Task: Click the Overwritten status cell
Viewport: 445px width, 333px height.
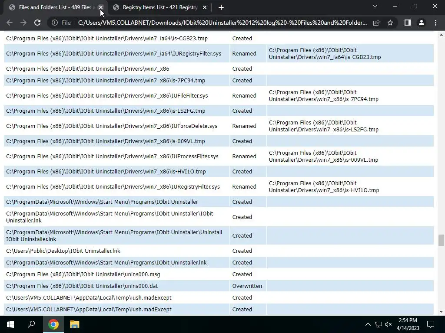Action: coord(247,286)
